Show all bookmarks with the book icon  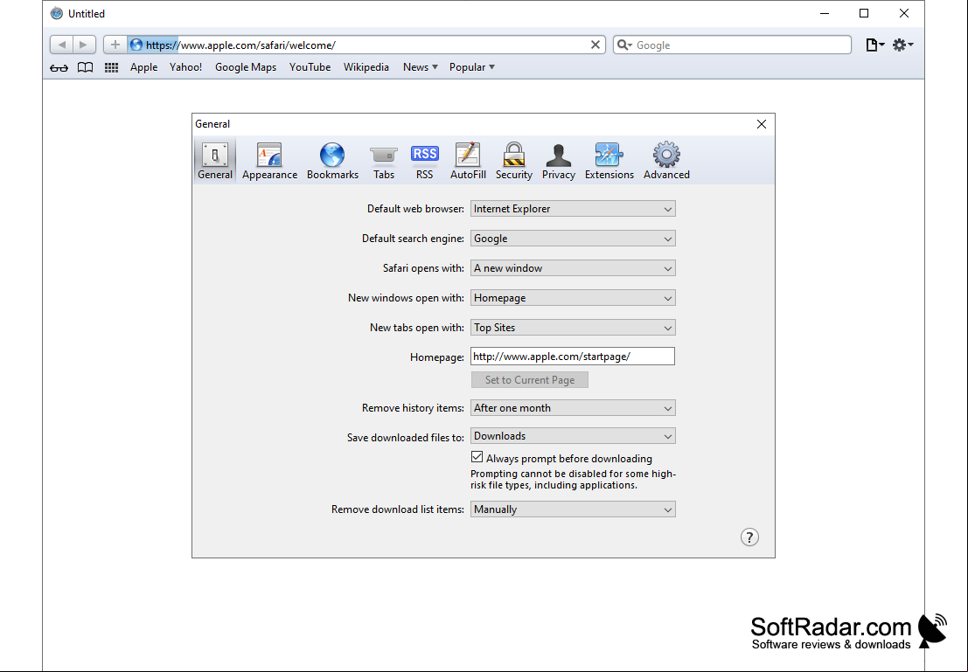(x=85, y=67)
